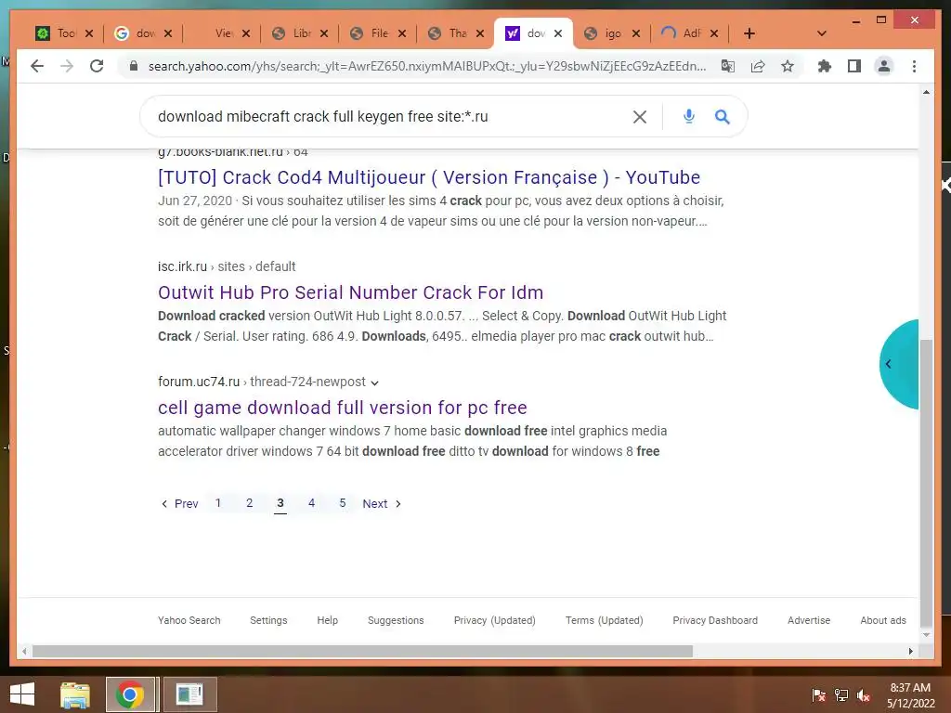This screenshot has width=951, height=713.
Task: Click Chrome icon in taskbar
Action: pyautogui.click(x=130, y=694)
